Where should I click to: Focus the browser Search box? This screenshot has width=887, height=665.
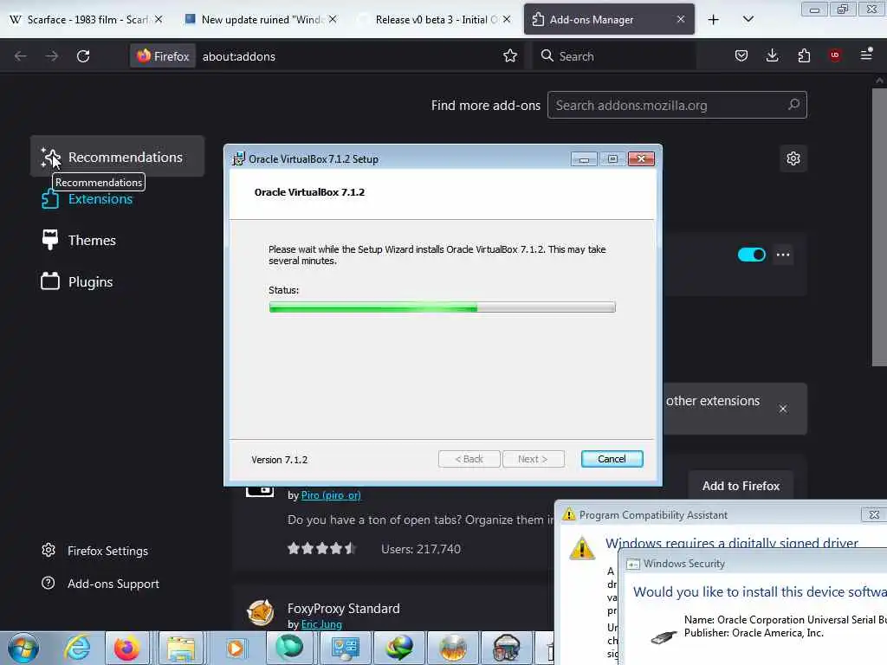coord(614,56)
